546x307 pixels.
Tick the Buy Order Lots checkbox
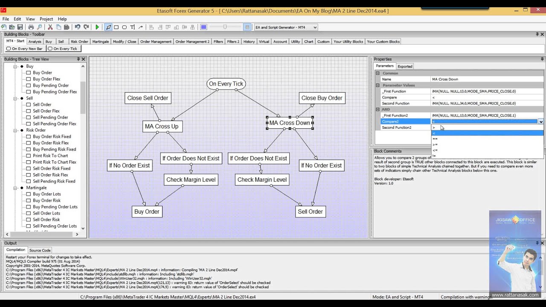(x=29, y=194)
